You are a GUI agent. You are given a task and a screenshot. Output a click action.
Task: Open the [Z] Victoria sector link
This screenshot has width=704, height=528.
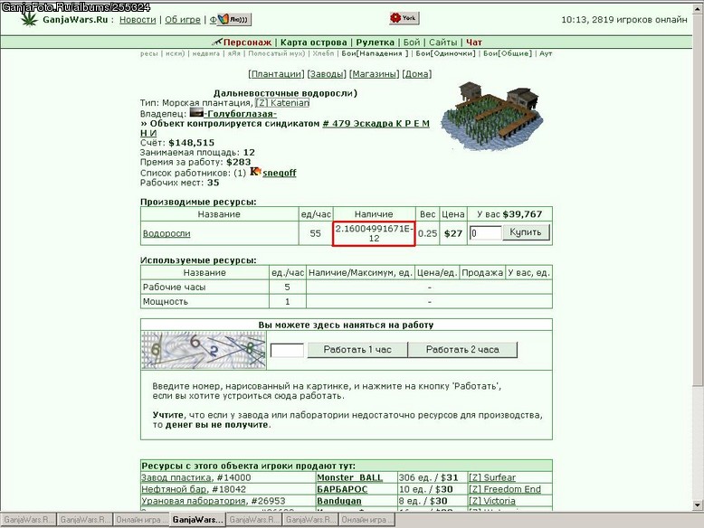(x=492, y=501)
